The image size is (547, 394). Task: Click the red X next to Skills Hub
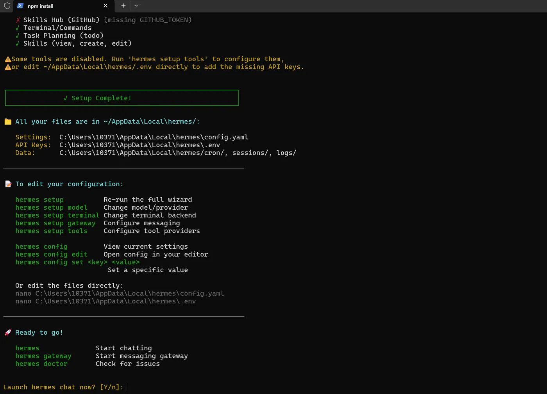point(18,20)
